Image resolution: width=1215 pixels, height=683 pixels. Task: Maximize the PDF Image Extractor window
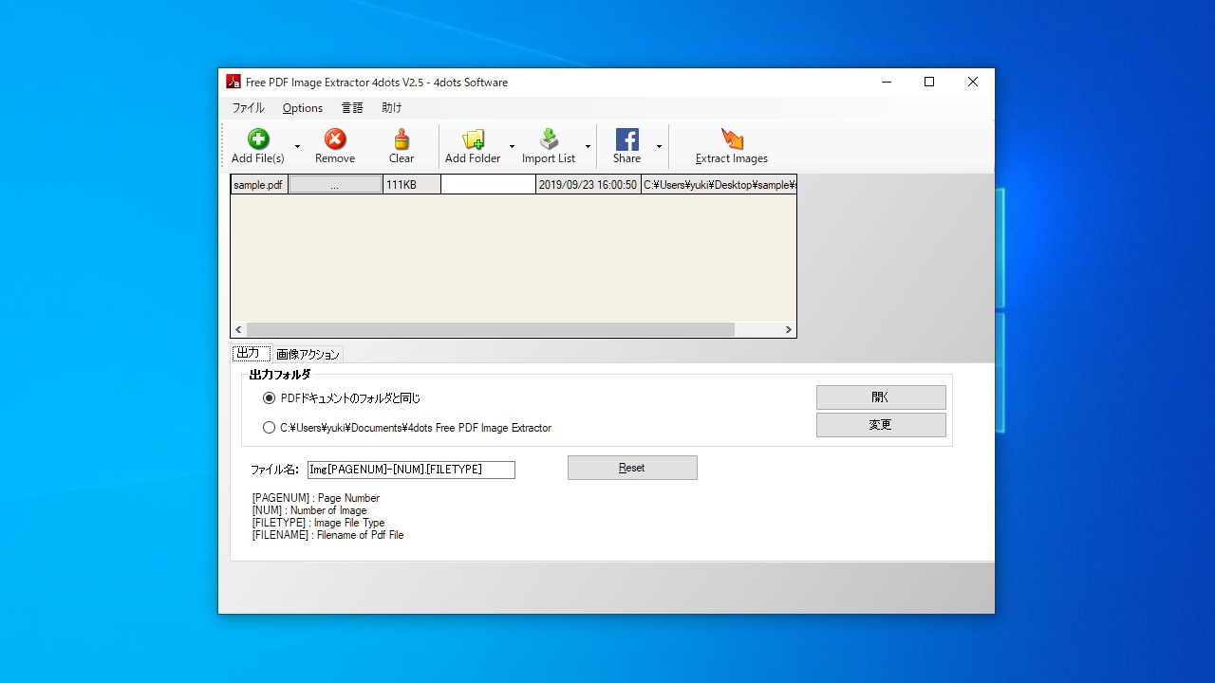pyautogui.click(x=929, y=82)
